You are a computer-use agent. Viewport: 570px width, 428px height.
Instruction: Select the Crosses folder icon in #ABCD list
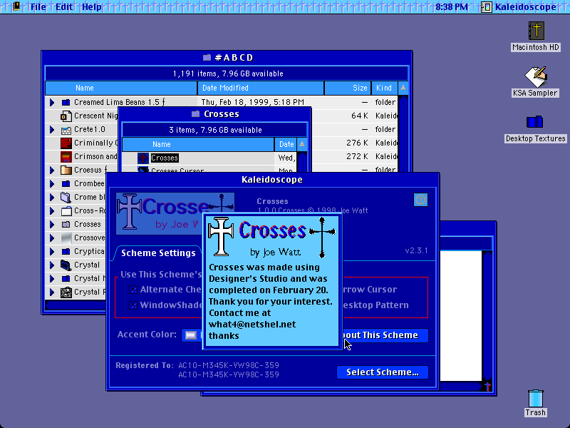(66, 225)
